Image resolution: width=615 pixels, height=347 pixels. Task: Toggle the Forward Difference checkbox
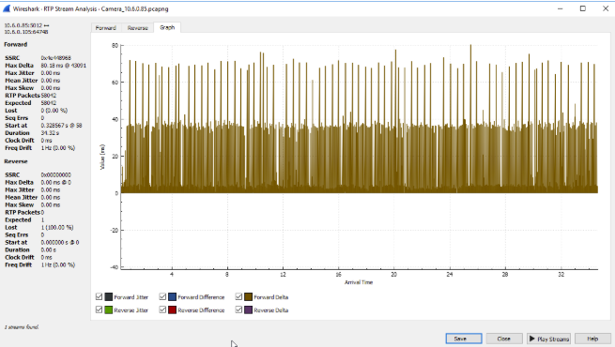162,297
